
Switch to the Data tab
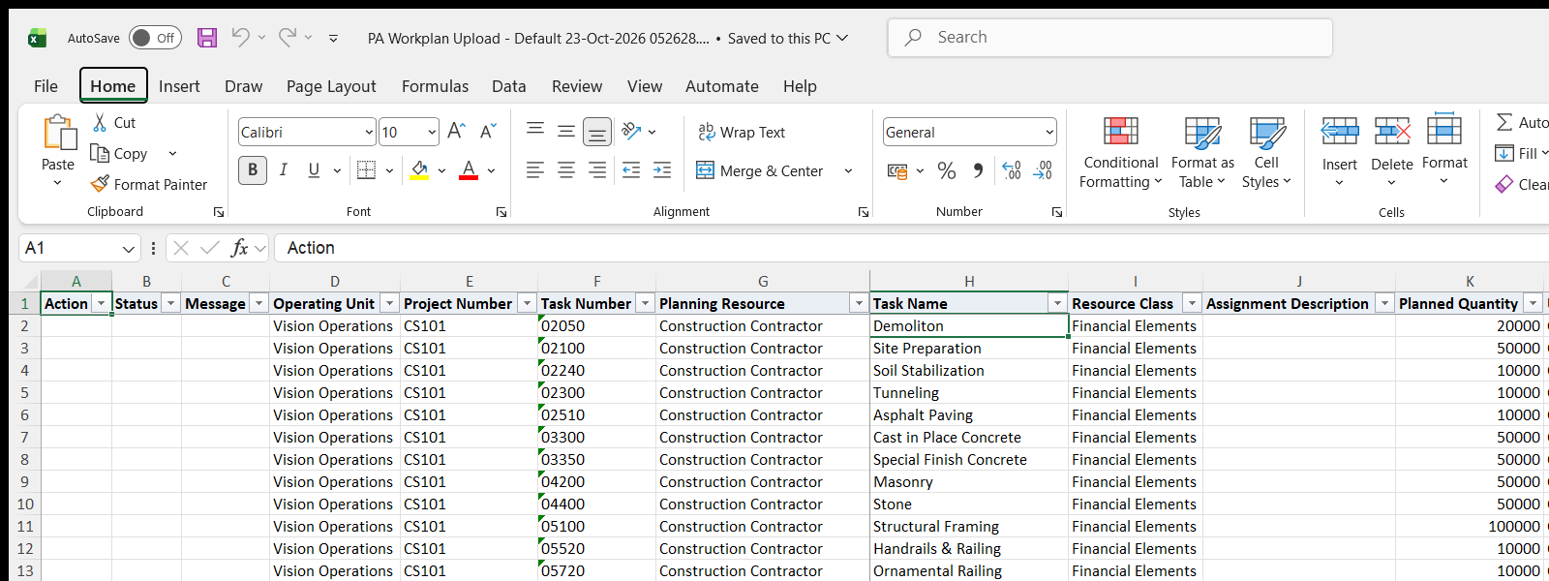tap(508, 86)
